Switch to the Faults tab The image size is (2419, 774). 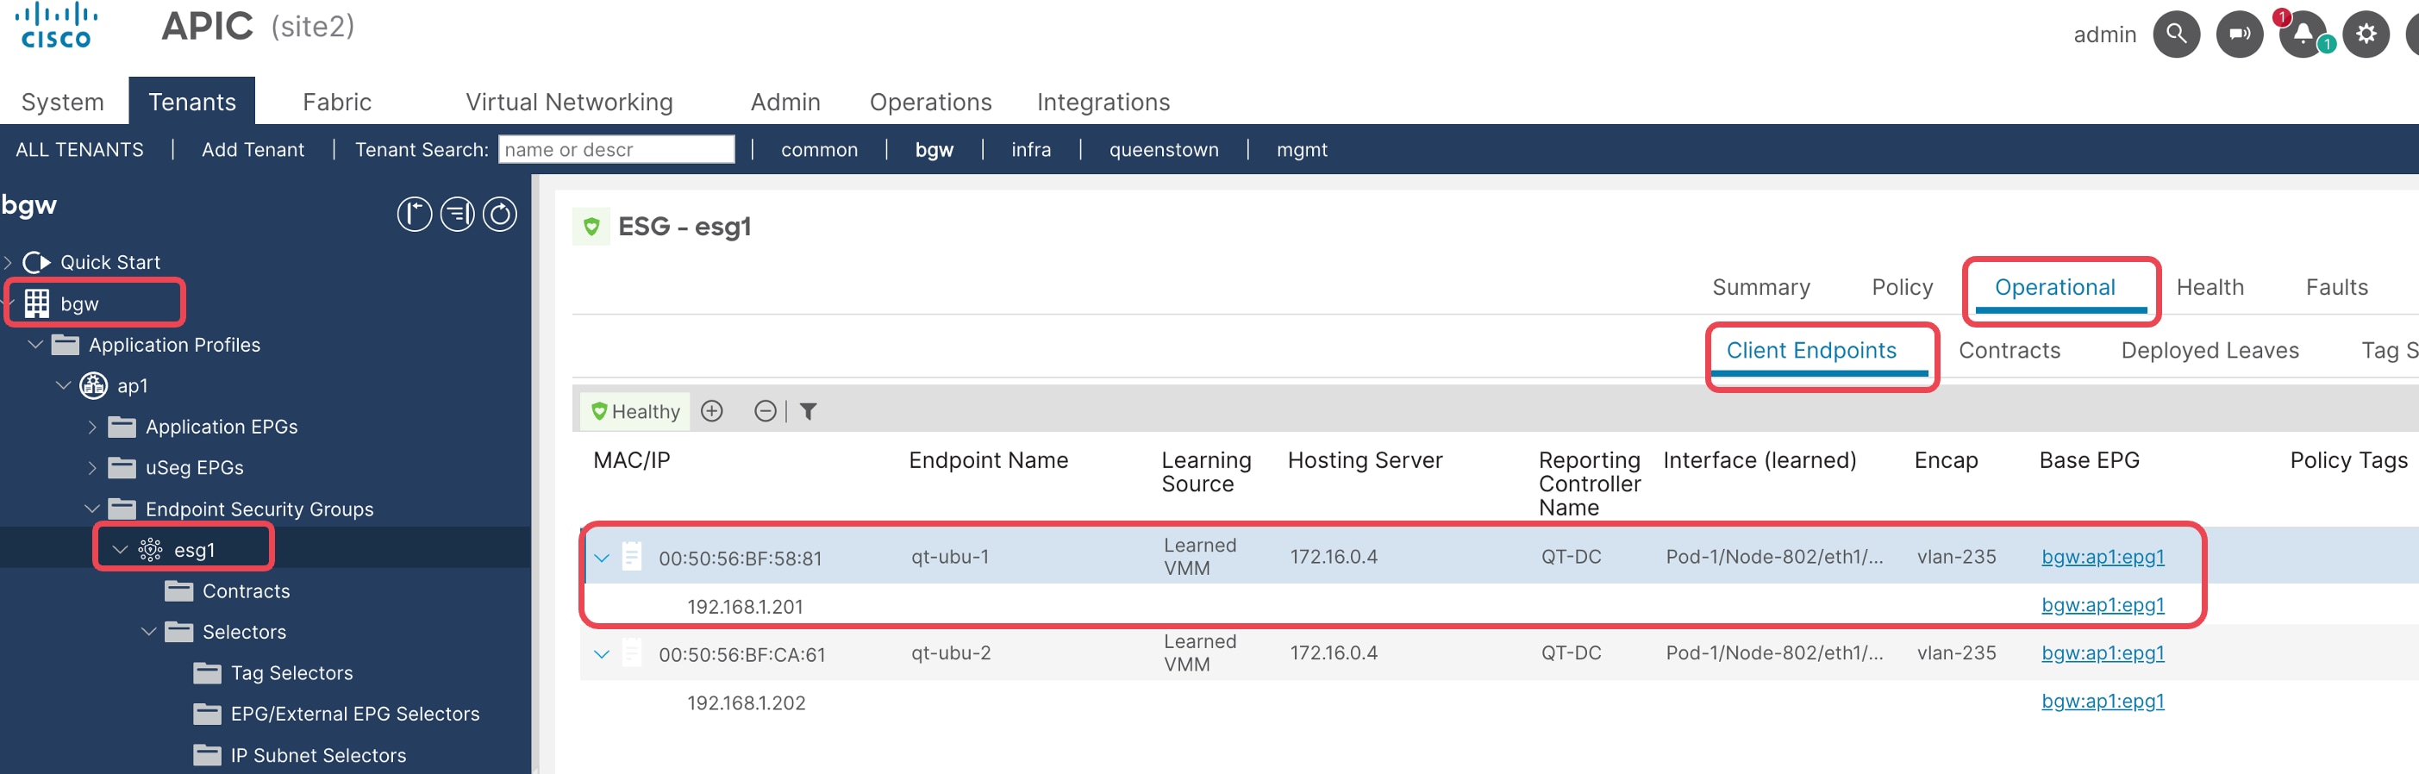coord(2336,286)
